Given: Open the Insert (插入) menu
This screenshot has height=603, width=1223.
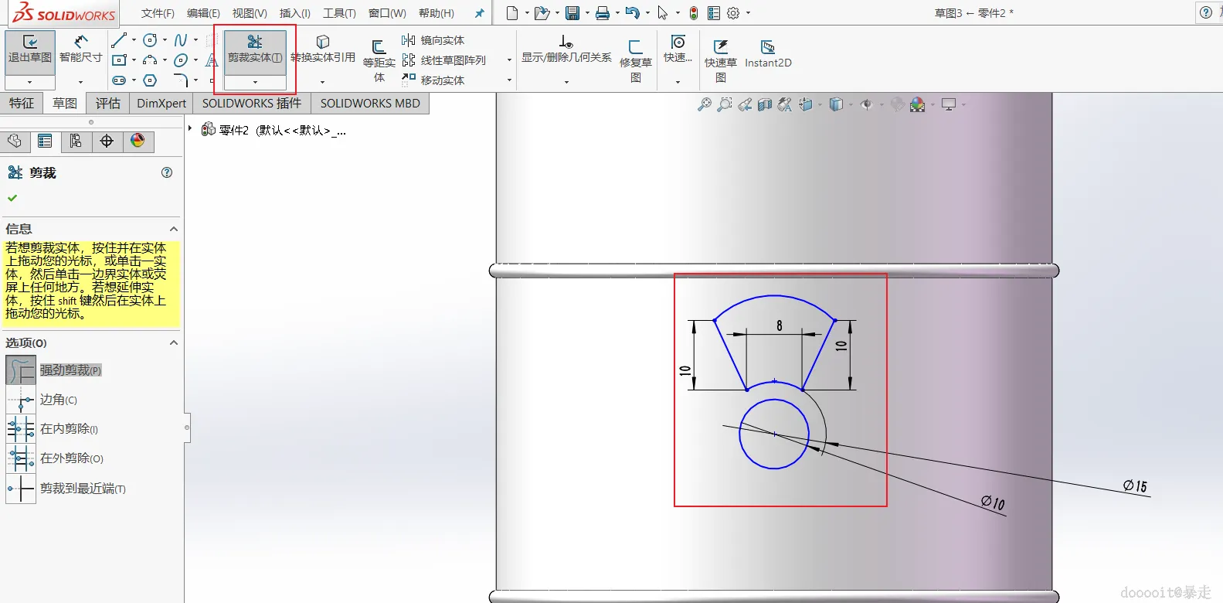Looking at the screenshot, I should tap(294, 13).
